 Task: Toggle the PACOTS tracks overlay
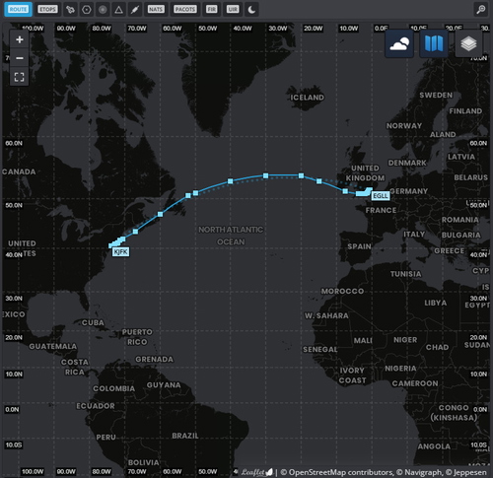tap(185, 9)
